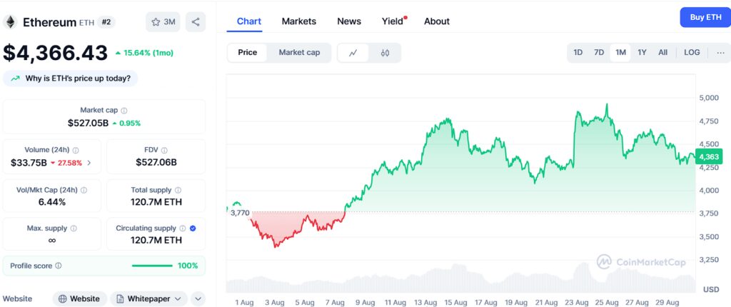
Task: Click info icon beside Volume (24h)
Action: click(x=76, y=151)
